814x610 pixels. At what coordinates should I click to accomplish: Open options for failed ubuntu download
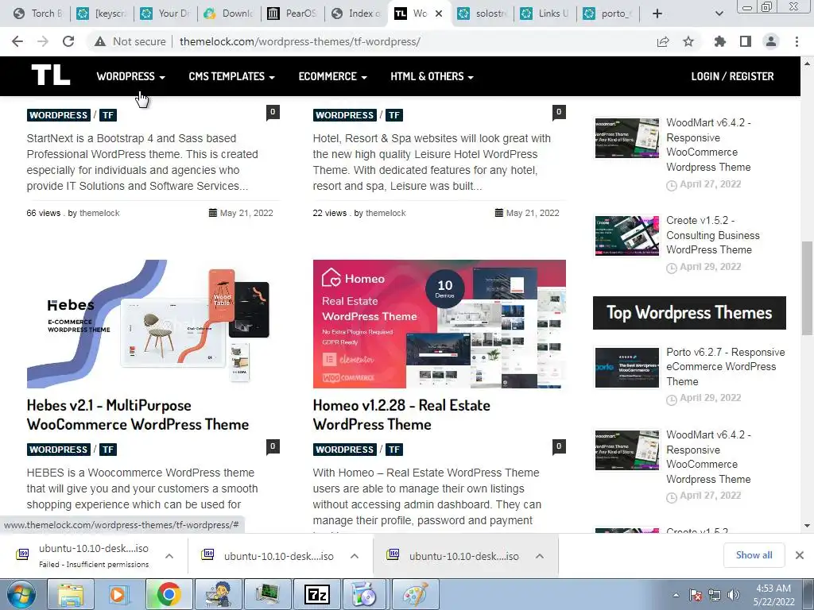[x=169, y=556]
